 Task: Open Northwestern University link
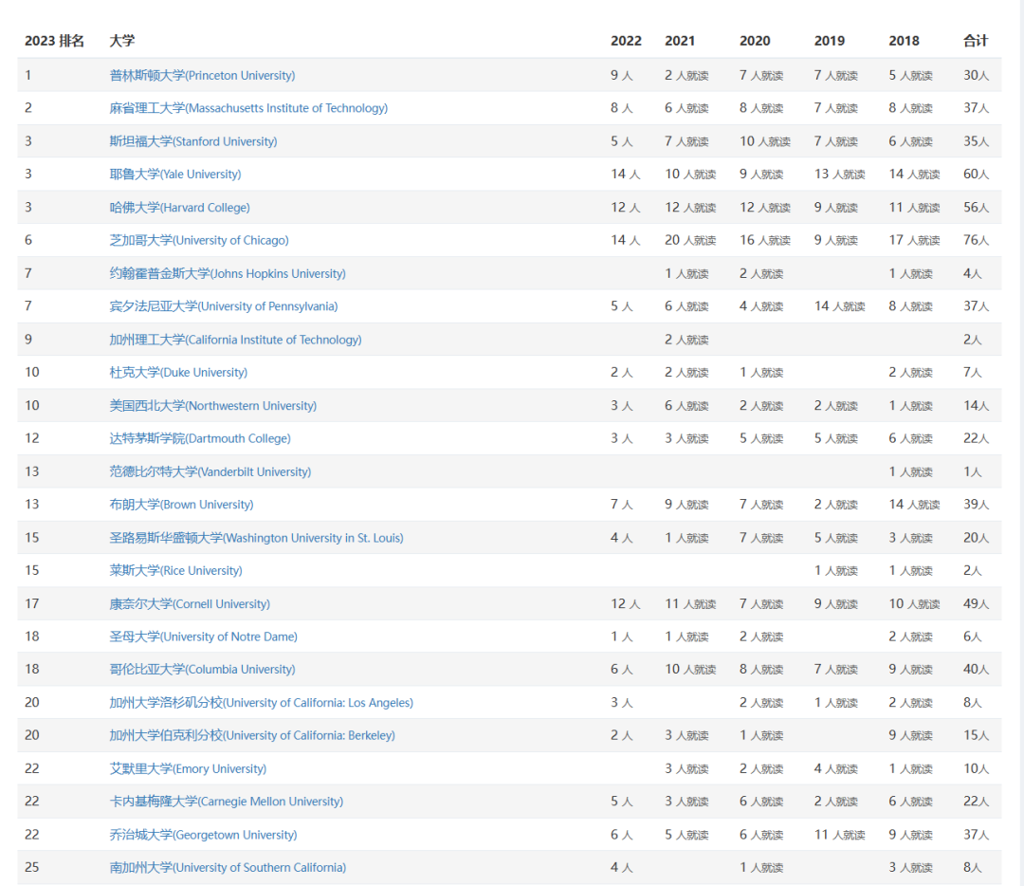tap(213, 406)
